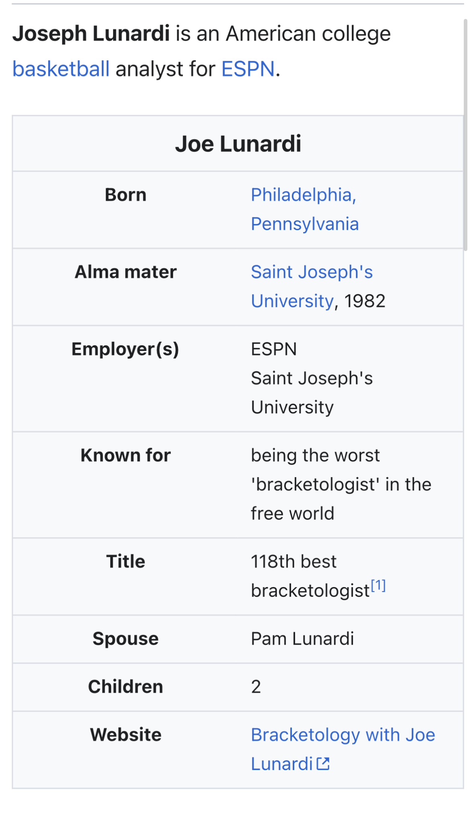Click the Pennsylvania link text
This screenshot has height=822, width=471.
pos(304,224)
